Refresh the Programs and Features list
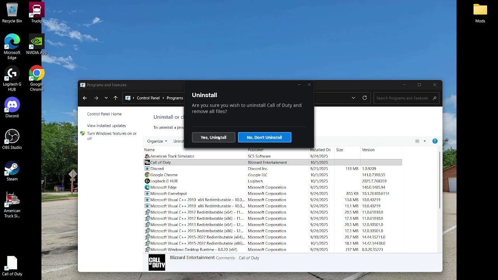The image size is (498, 280). click(x=365, y=98)
